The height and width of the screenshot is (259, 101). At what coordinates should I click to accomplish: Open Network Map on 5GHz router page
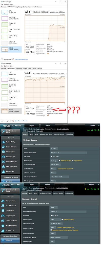coord(10,201)
